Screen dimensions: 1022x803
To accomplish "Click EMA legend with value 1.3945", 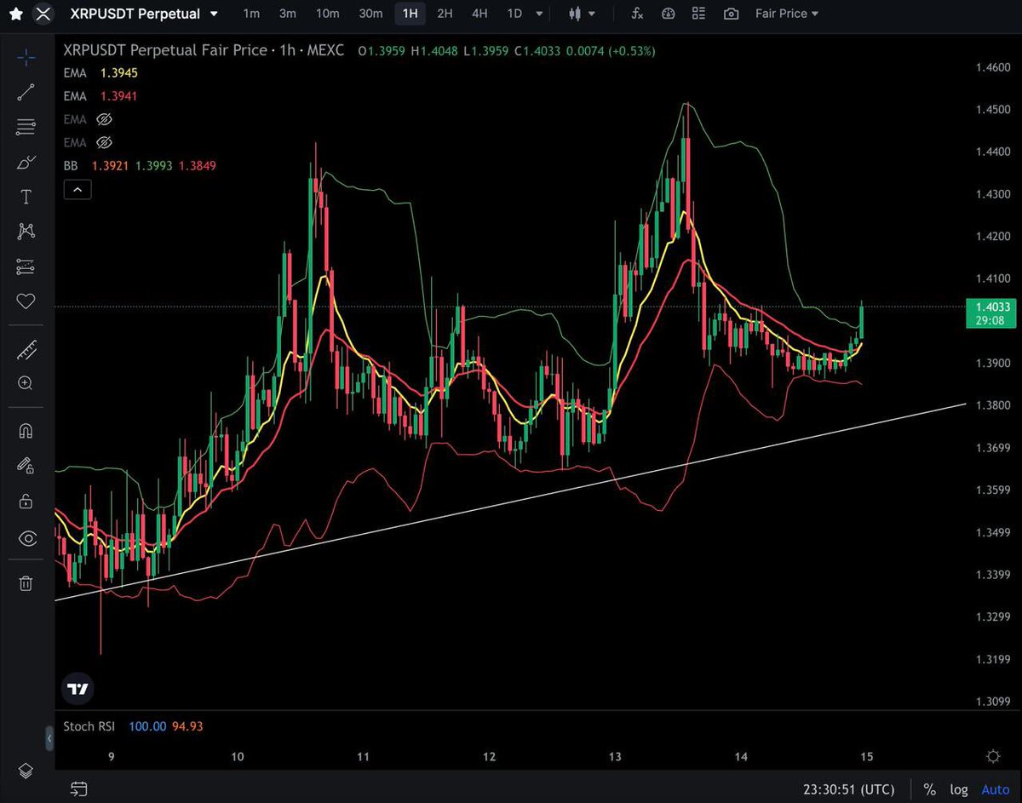I will [x=100, y=73].
